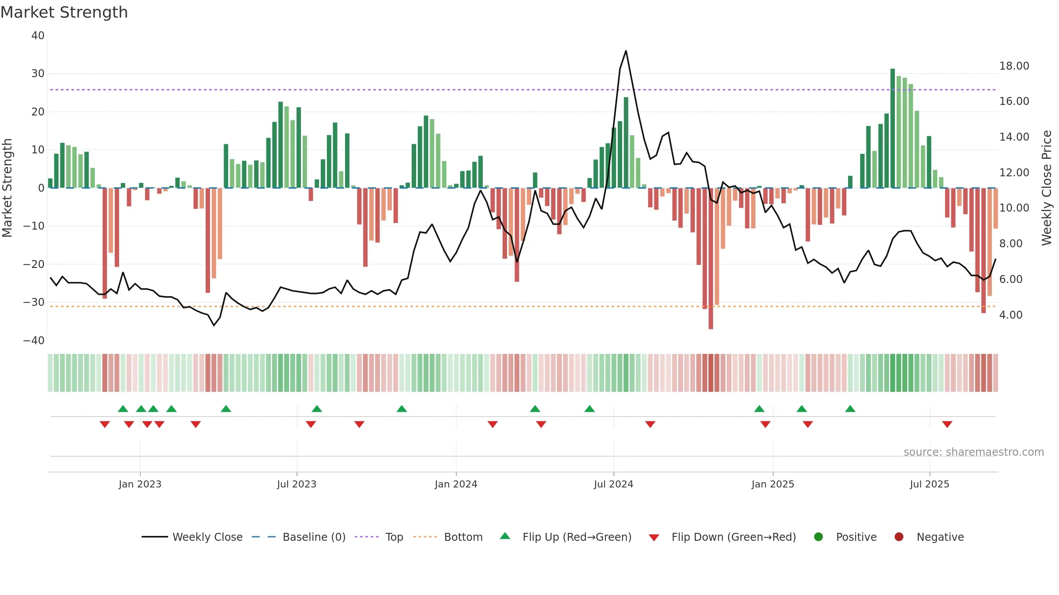The height and width of the screenshot is (595, 1059).
Task: Click the green Flip Up triangle legend icon
Action: 505,536
